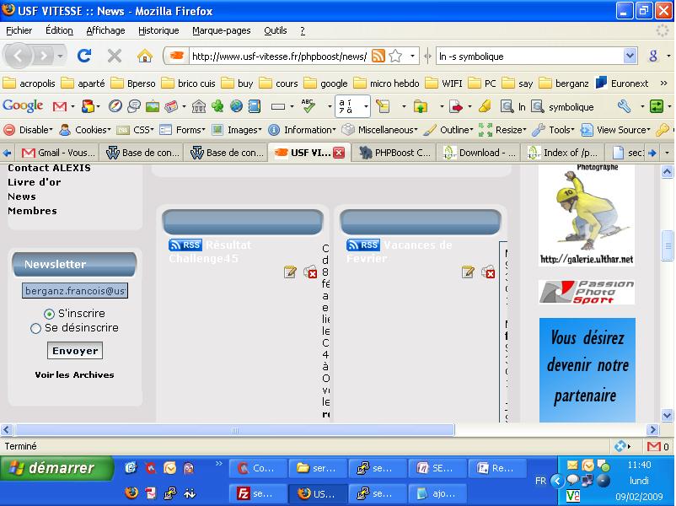The width and height of the screenshot is (676, 506).
Task: Switch to the PHPBoost tab
Action: 394,153
